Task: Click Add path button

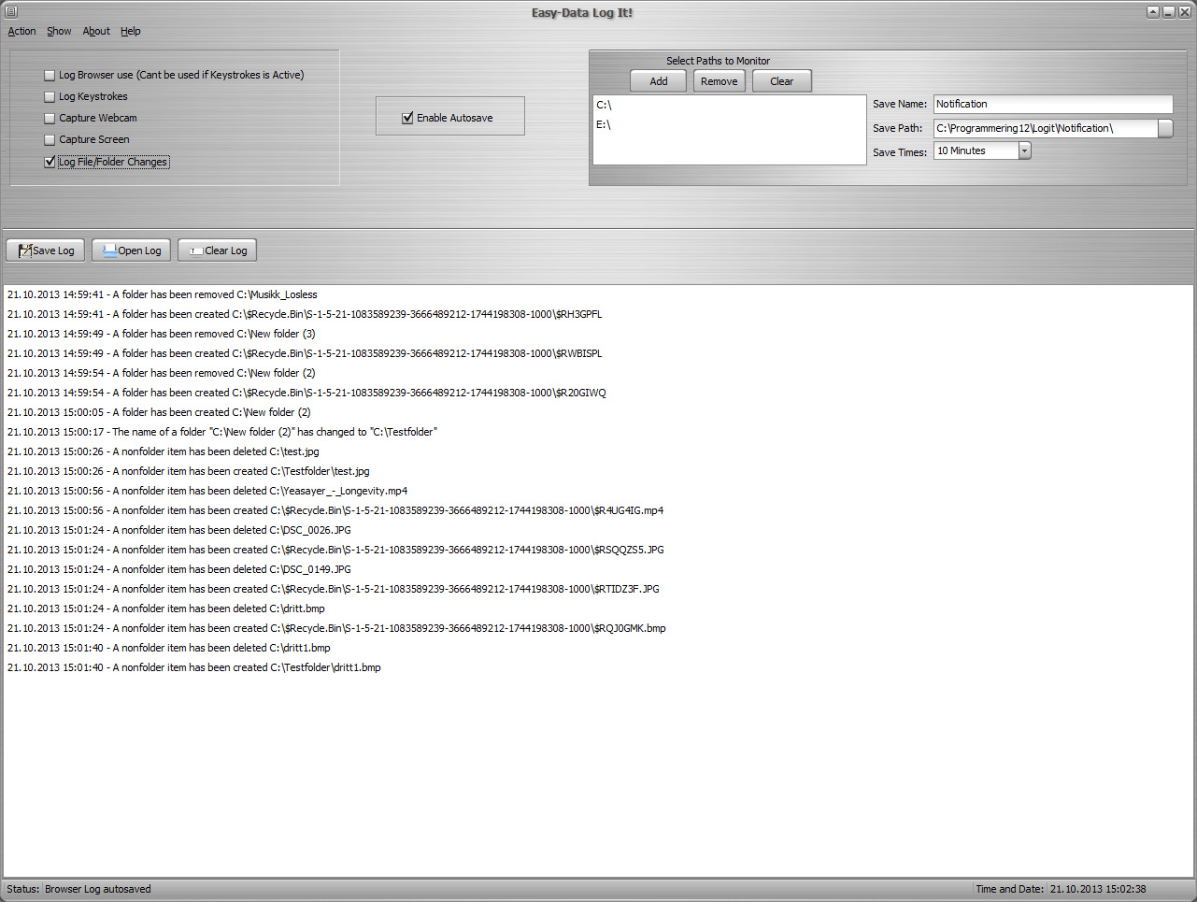Action: coord(658,81)
